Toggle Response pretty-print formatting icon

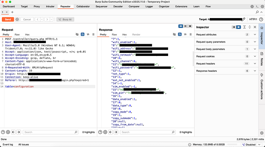[180, 34]
